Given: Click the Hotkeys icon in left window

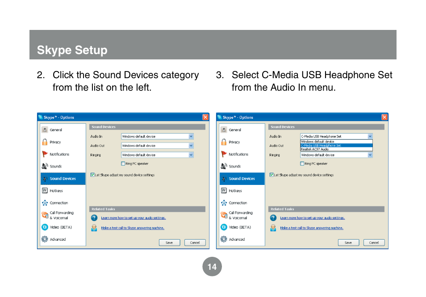Looking at the screenshot, I should tap(45, 191).
